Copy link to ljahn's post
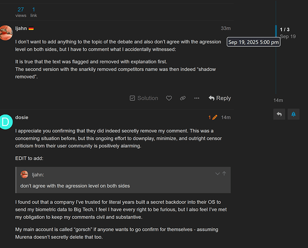The image size is (308, 248). (183, 98)
